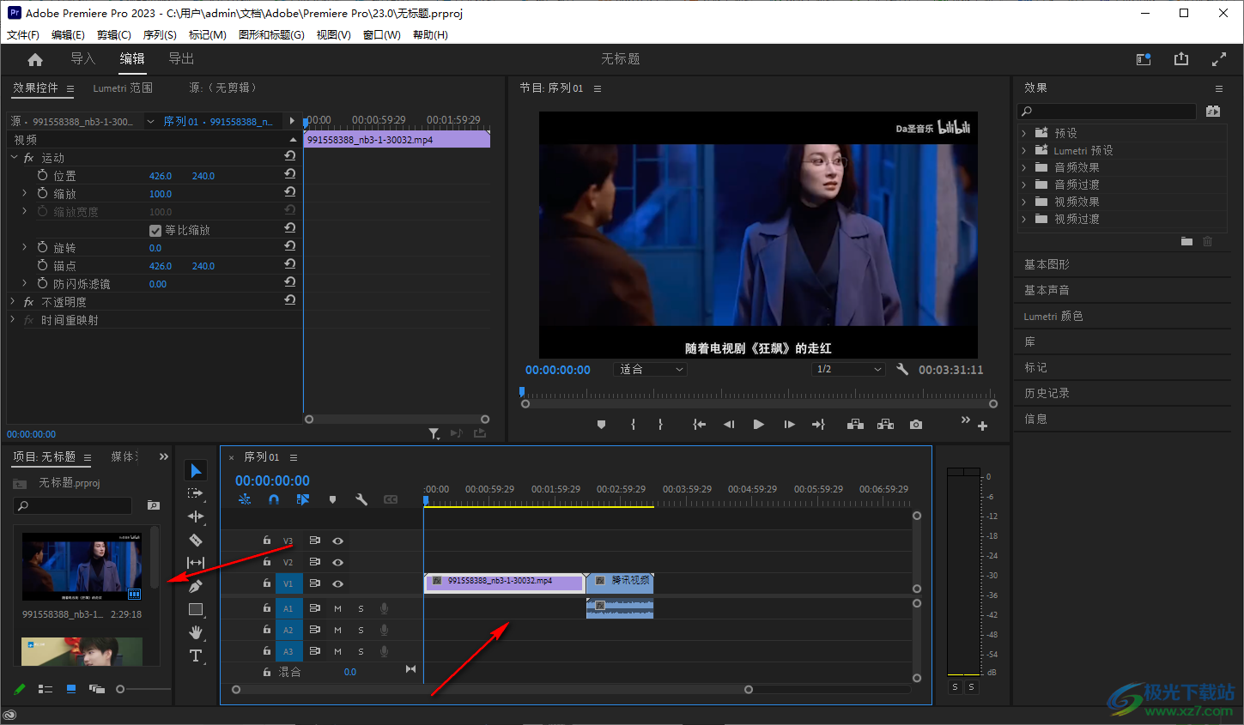The image size is (1244, 725).
Task: Create new custom bin in Effects panel
Action: 1186,242
